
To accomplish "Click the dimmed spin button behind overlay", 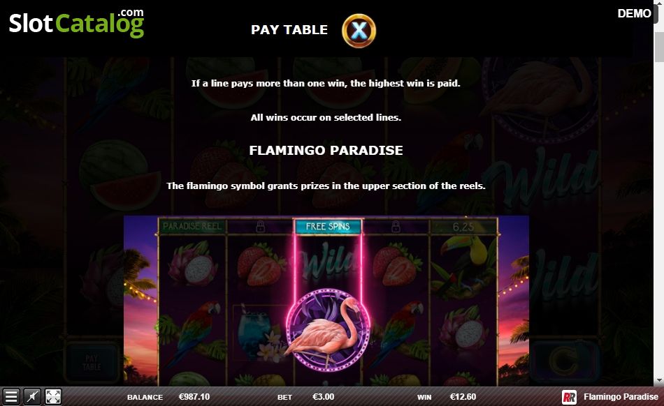I will click(564, 360).
